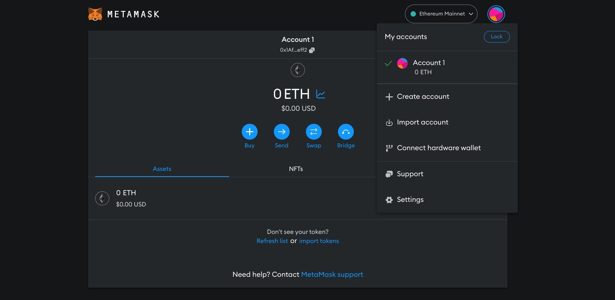
Task: Click the hardware wallet USB icon
Action: 389,148
